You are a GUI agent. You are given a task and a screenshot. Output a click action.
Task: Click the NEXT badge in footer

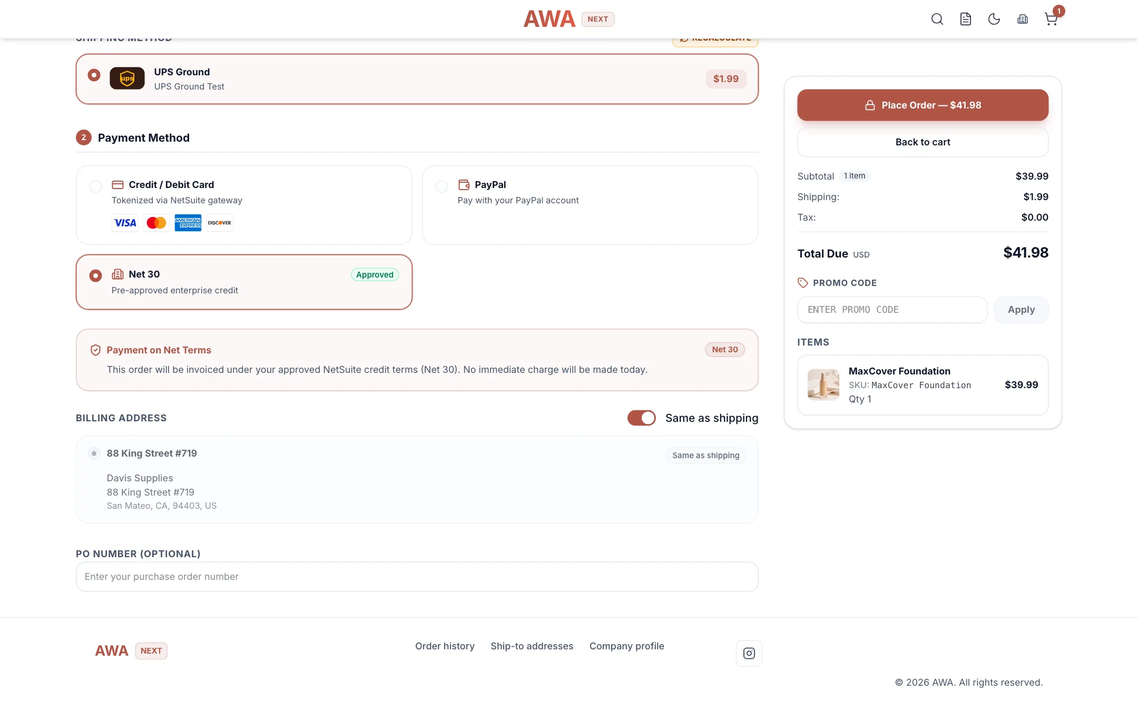pyautogui.click(x=151, y=651)
